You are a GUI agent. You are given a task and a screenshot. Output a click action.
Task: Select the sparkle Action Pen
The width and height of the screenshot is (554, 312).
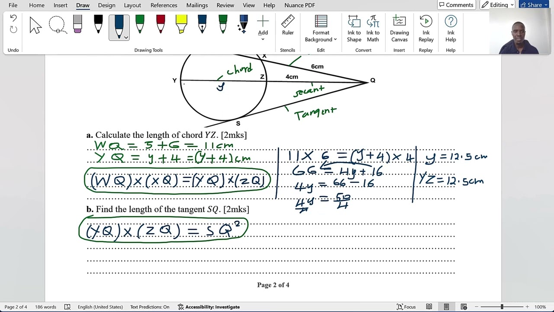point(243,24)
